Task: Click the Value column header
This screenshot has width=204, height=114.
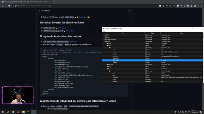Action: coord(181,33)
